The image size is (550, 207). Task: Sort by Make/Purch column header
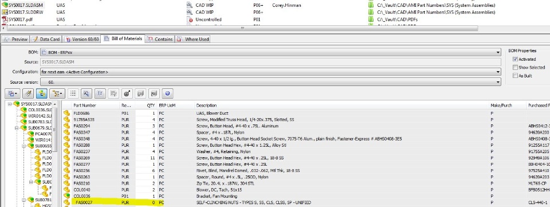click(508, 106)
